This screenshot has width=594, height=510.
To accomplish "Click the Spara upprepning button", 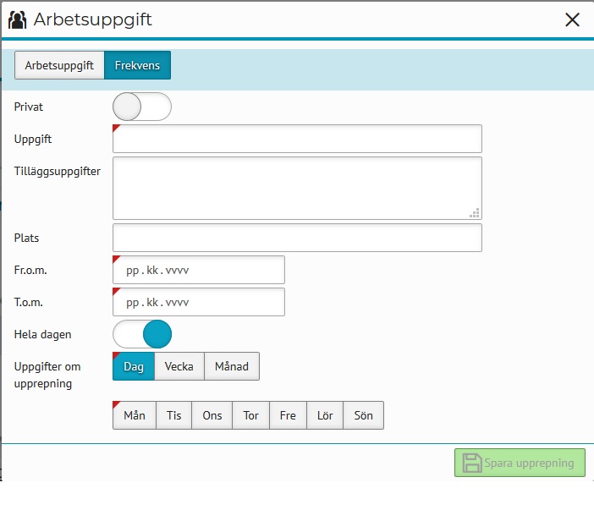I will [x=520, y=463].
